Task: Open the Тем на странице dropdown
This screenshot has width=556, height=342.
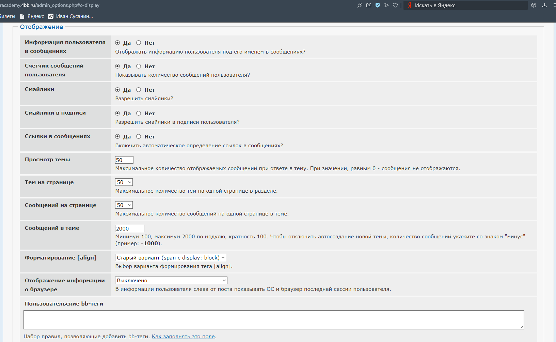Action: [x=124, y=182]
